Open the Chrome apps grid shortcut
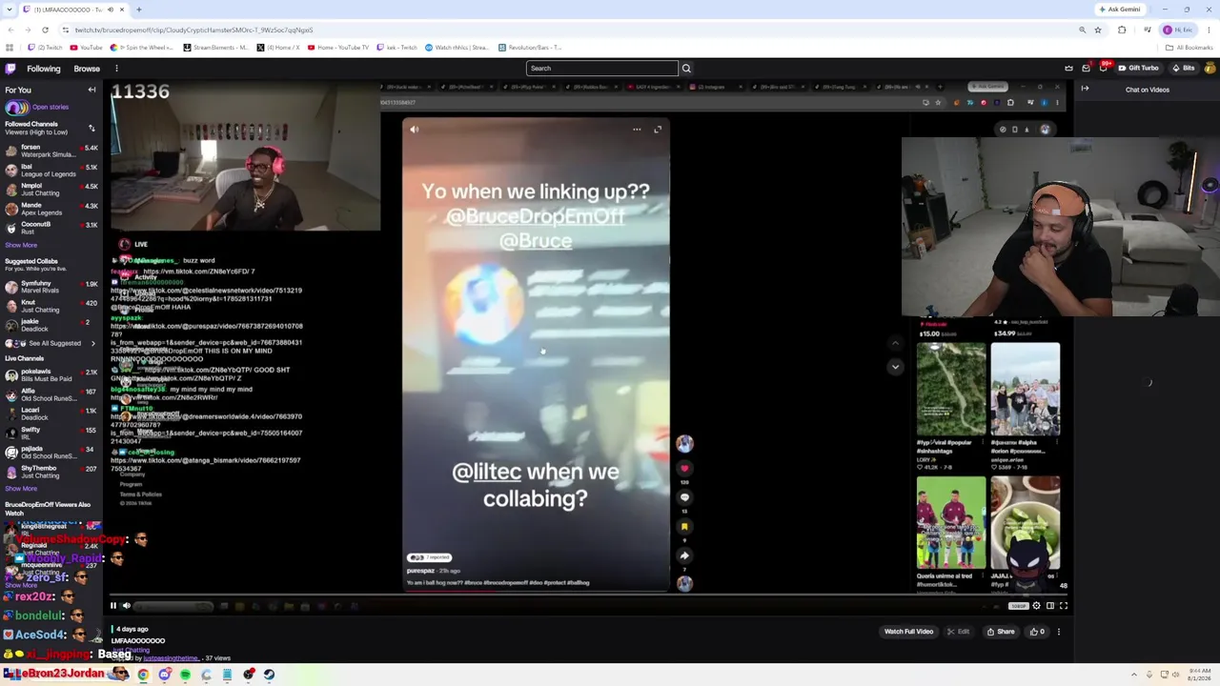The width and height of the screenshot is (1220, 686). click(x=10, y=48)
